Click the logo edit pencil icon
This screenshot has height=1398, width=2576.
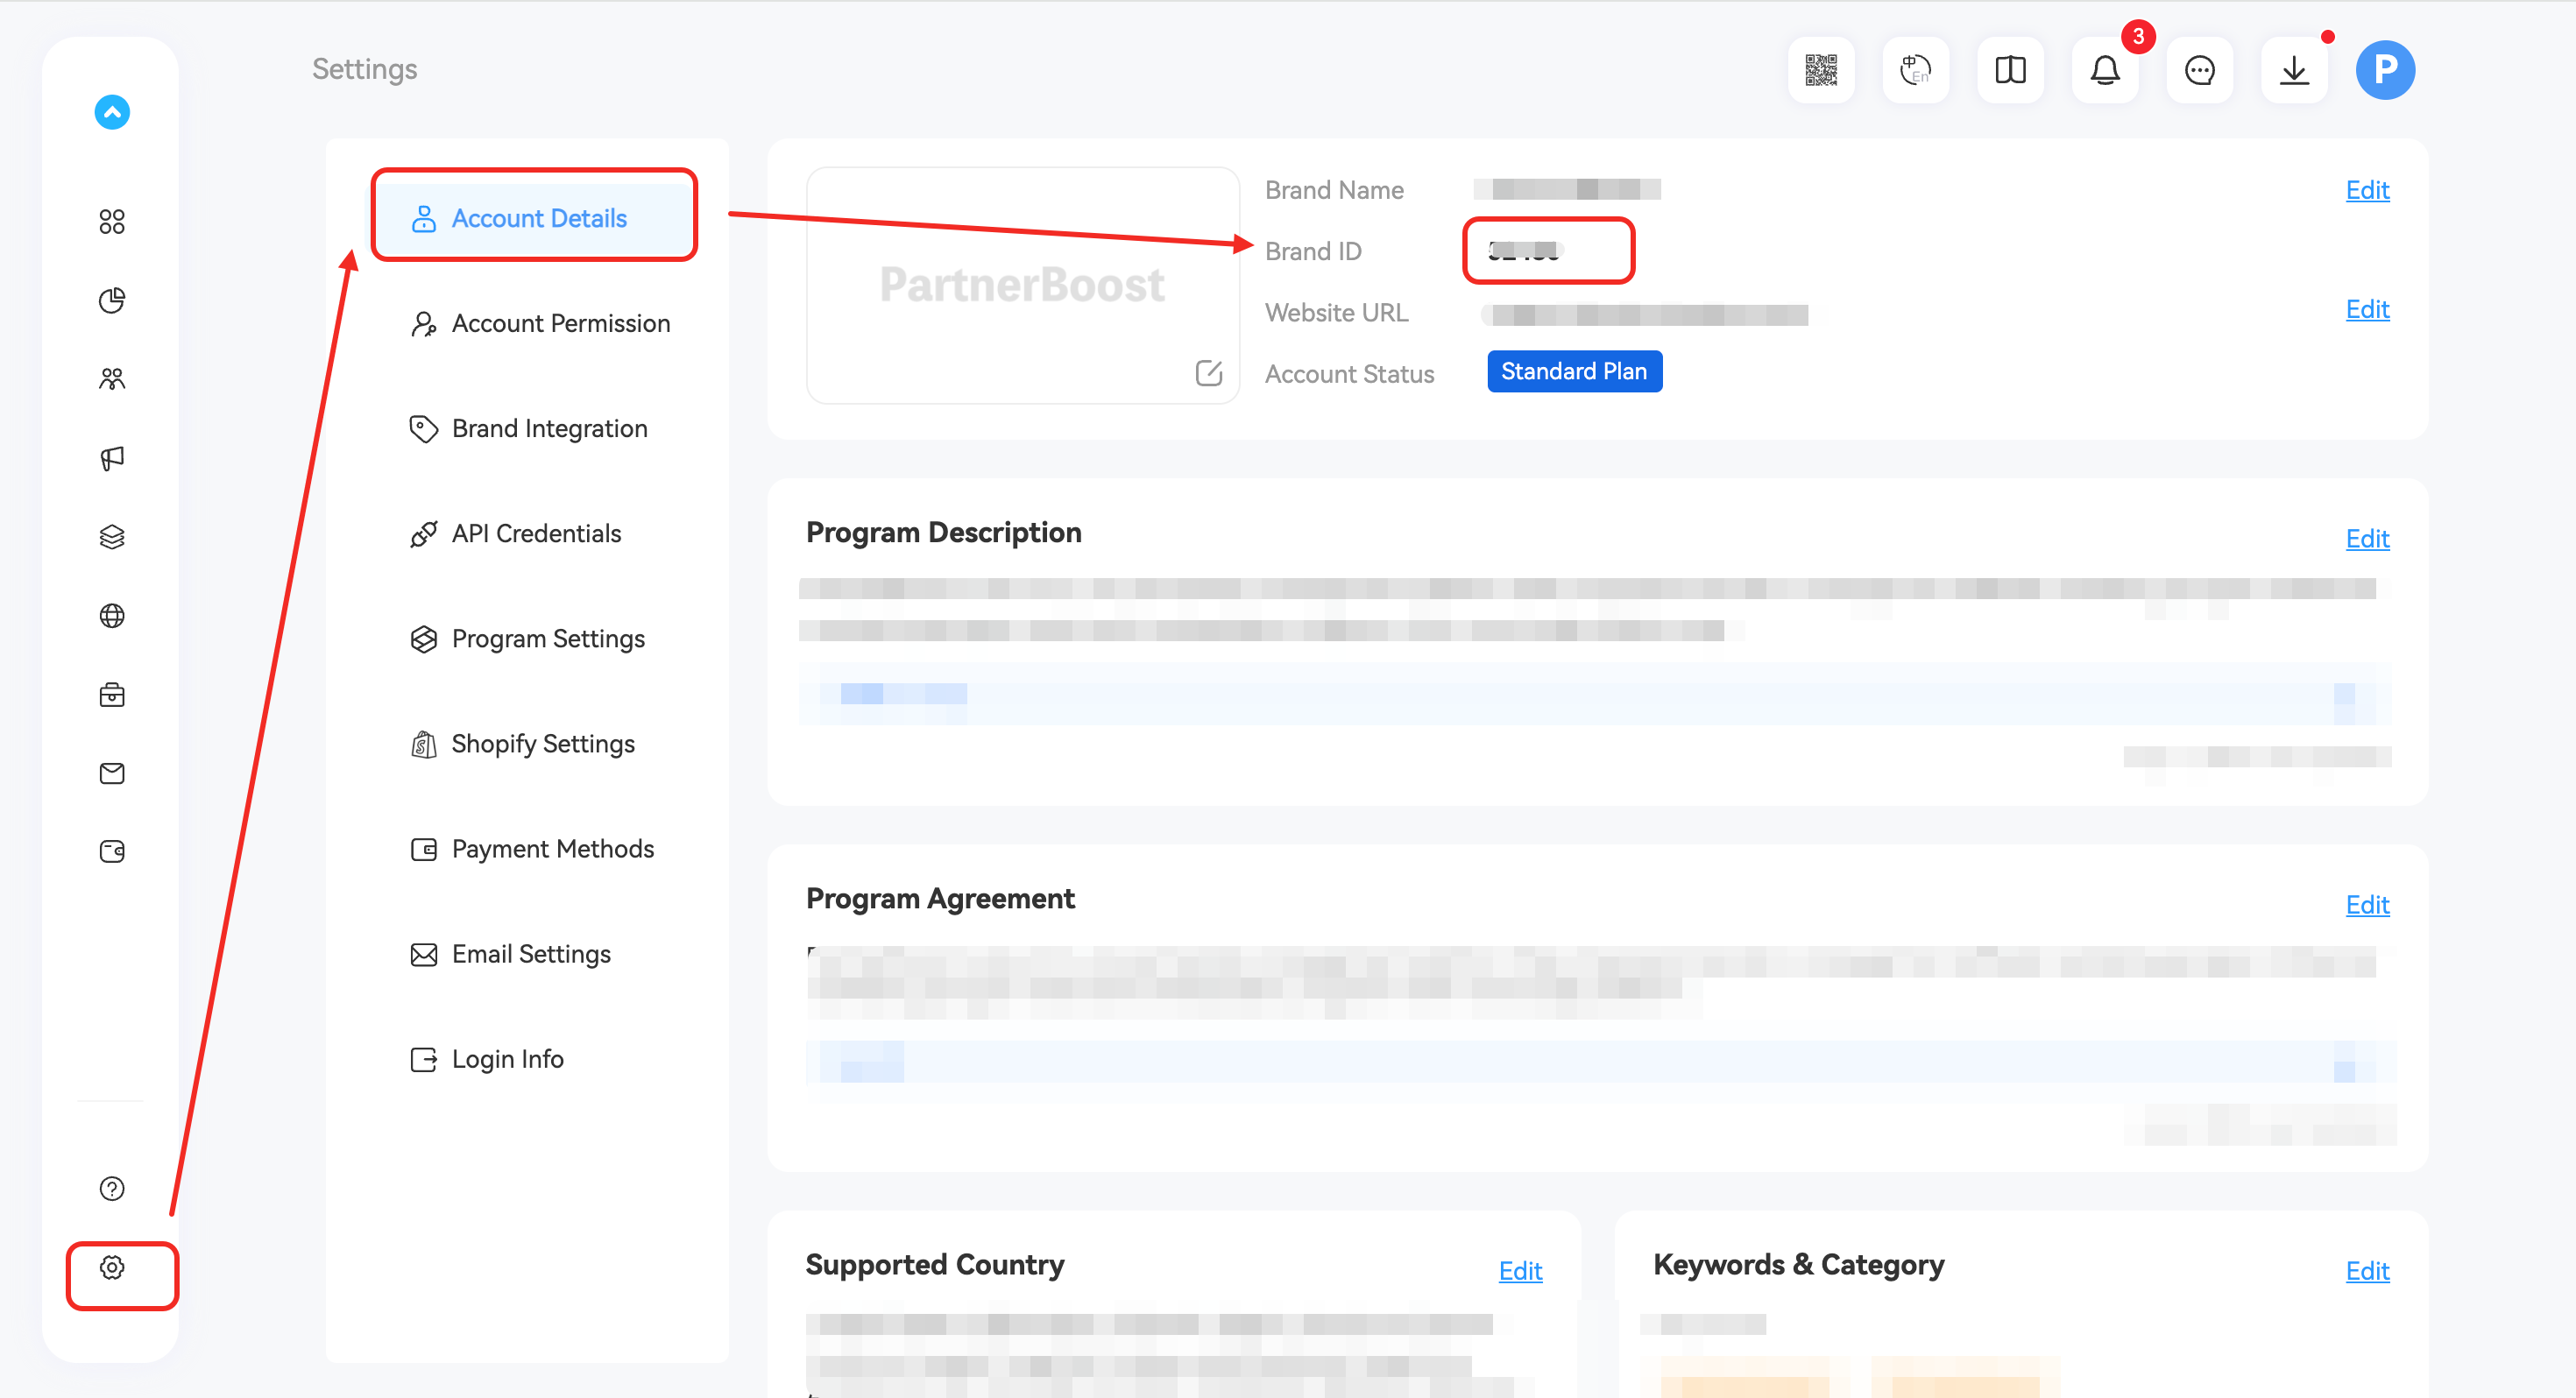(1208, 373)
